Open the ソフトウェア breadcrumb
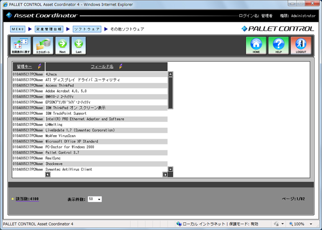This screenshot has height=230, width=322. coord(87,29)
